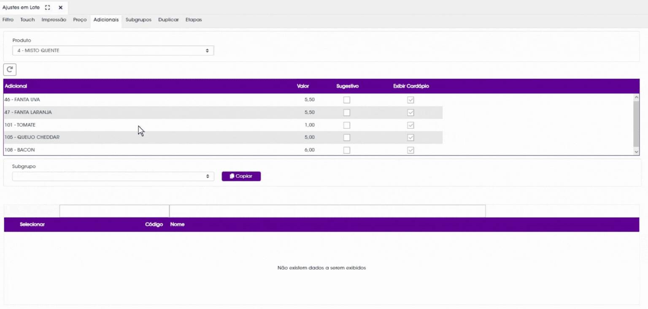Screen dimensions: 648x309
Task: Toggle Sugestivo checkbox for TOMATE
Action: 347,125
